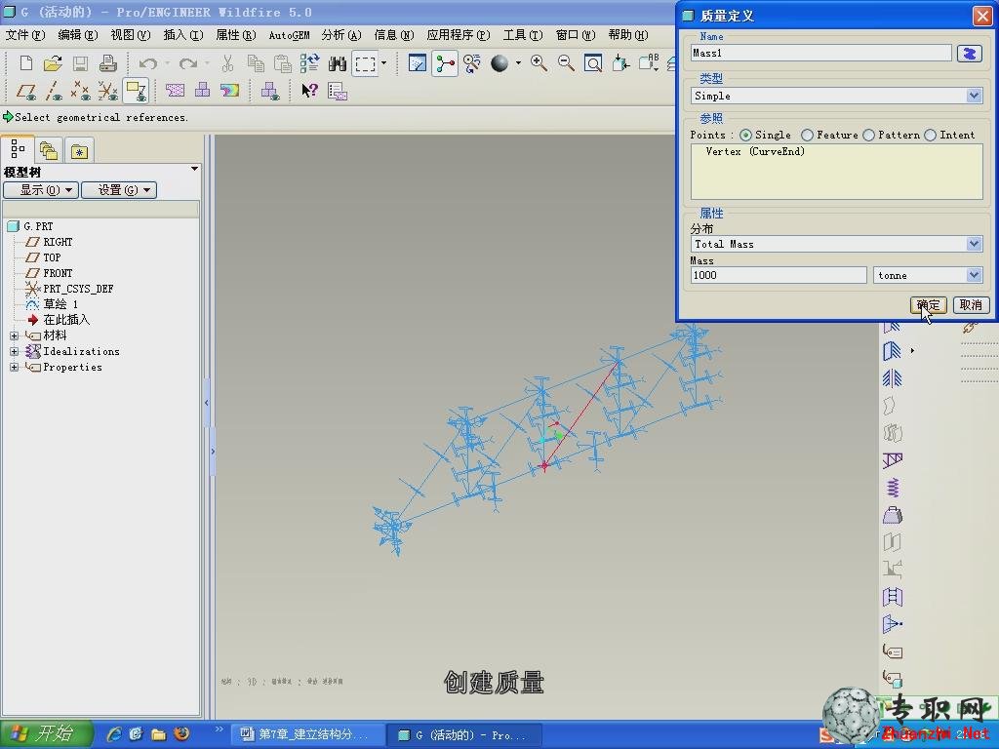Expand the Idealizations tree node

[14, 351]
